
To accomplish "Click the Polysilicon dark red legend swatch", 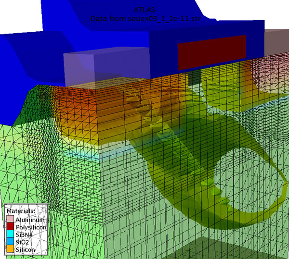I will tap(10, 226).
